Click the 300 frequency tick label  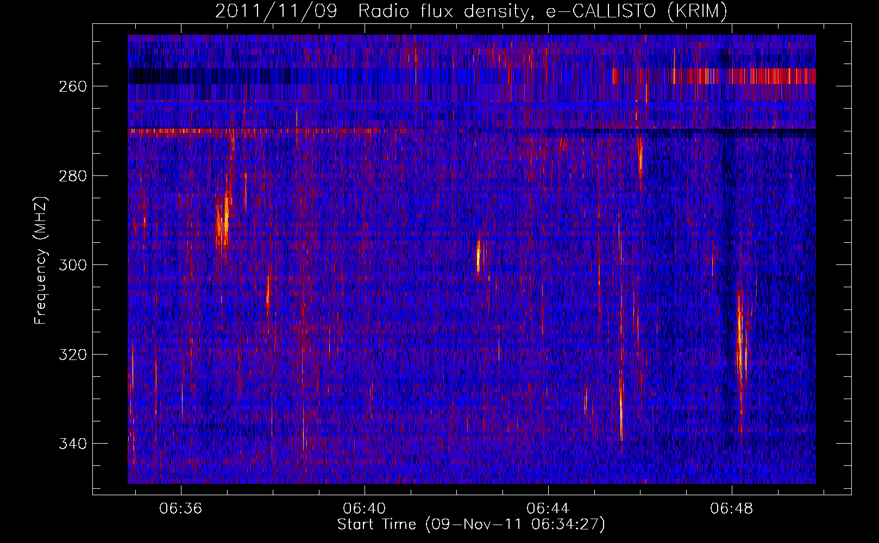pyautogui.click(x=72, y=265)
